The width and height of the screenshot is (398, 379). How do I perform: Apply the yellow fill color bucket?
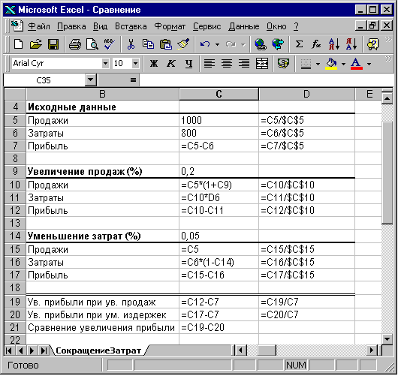pyautogui.click(x=331, y=64)
